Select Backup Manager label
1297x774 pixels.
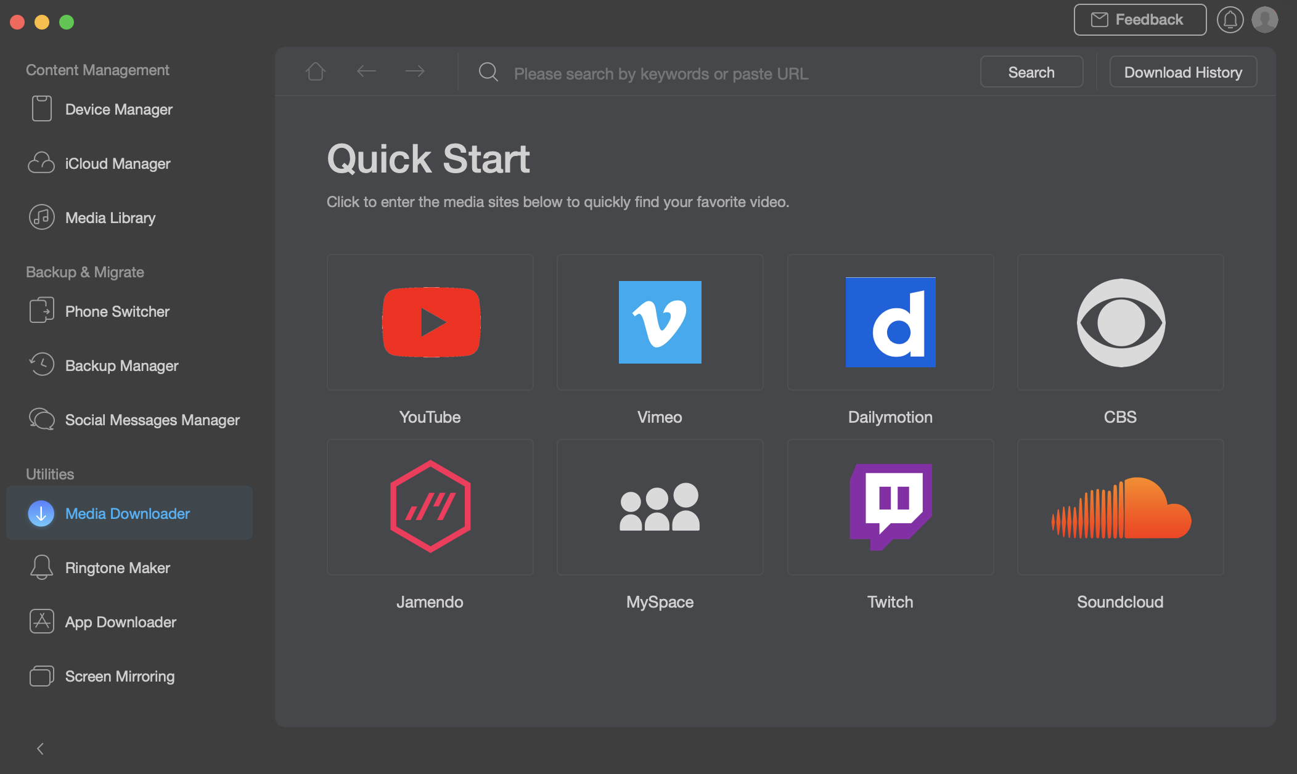[x=122, y=365]
